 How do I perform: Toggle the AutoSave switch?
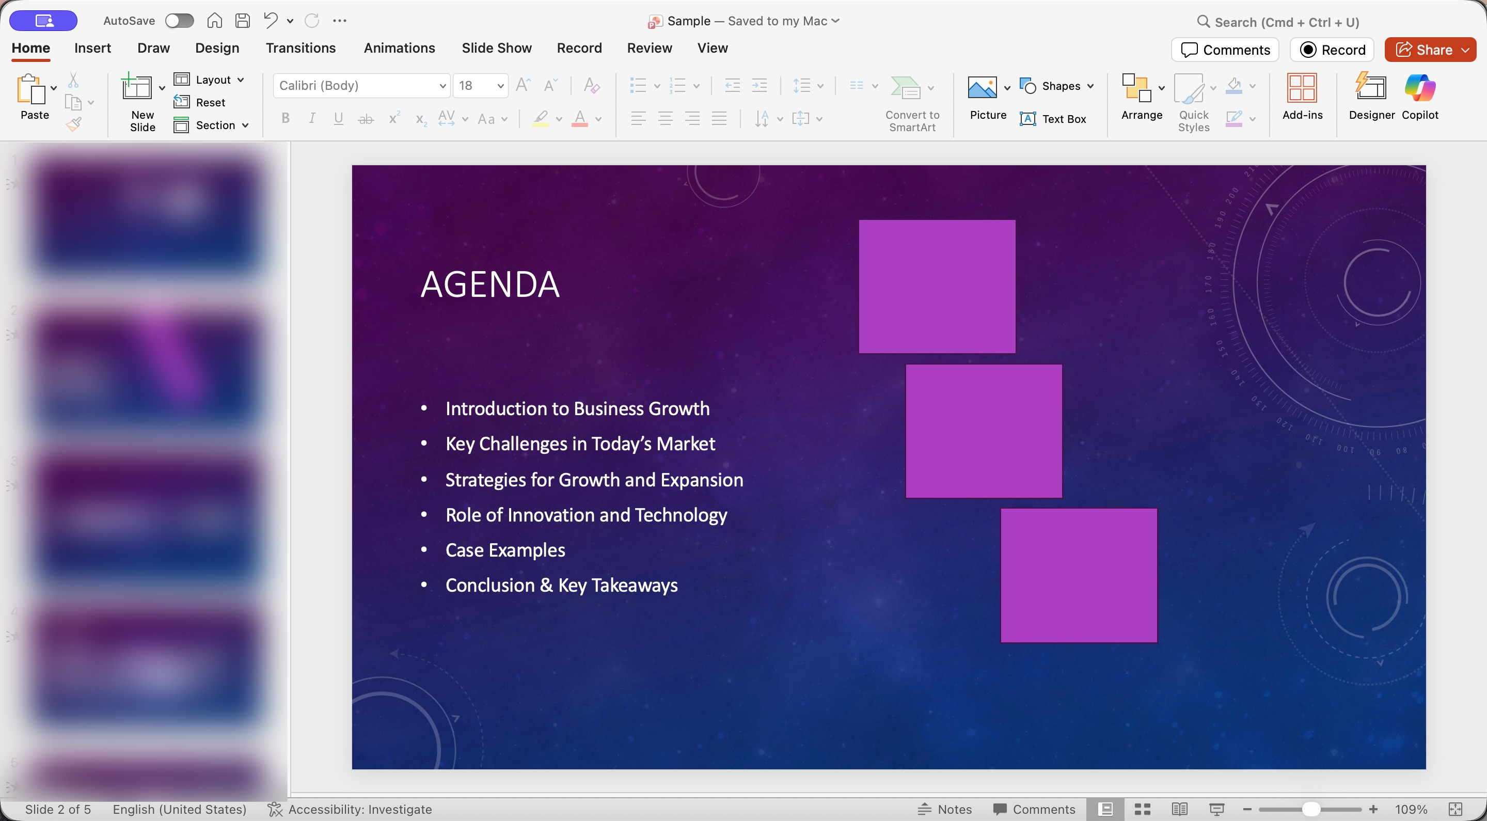tap(179, 21)
